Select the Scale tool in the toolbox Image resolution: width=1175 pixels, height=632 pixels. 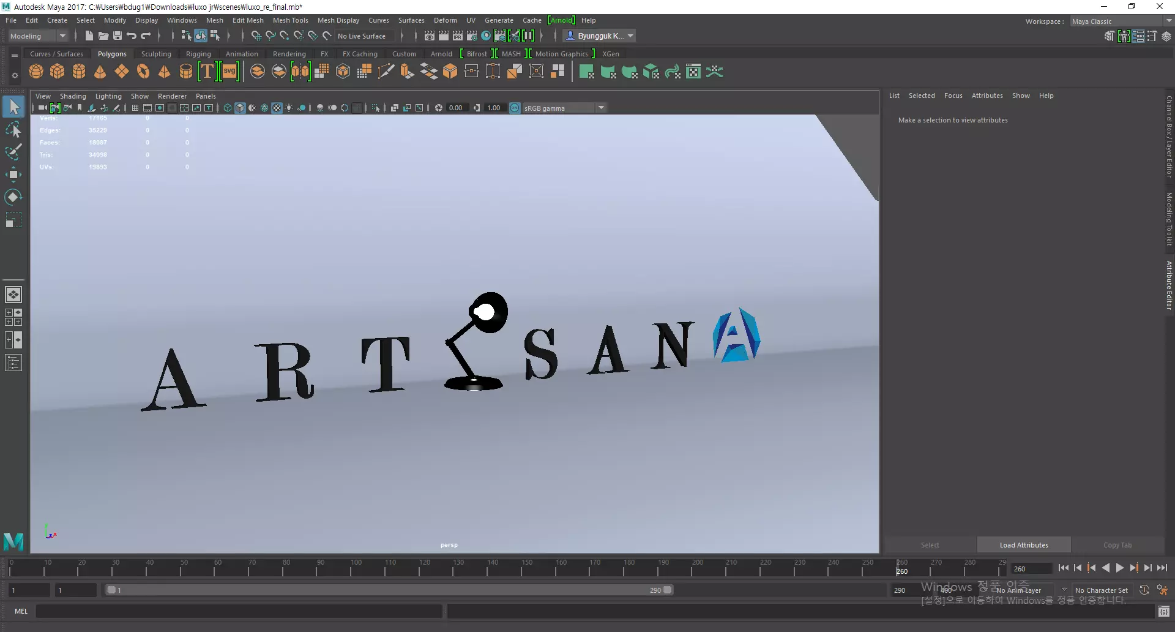13,220
